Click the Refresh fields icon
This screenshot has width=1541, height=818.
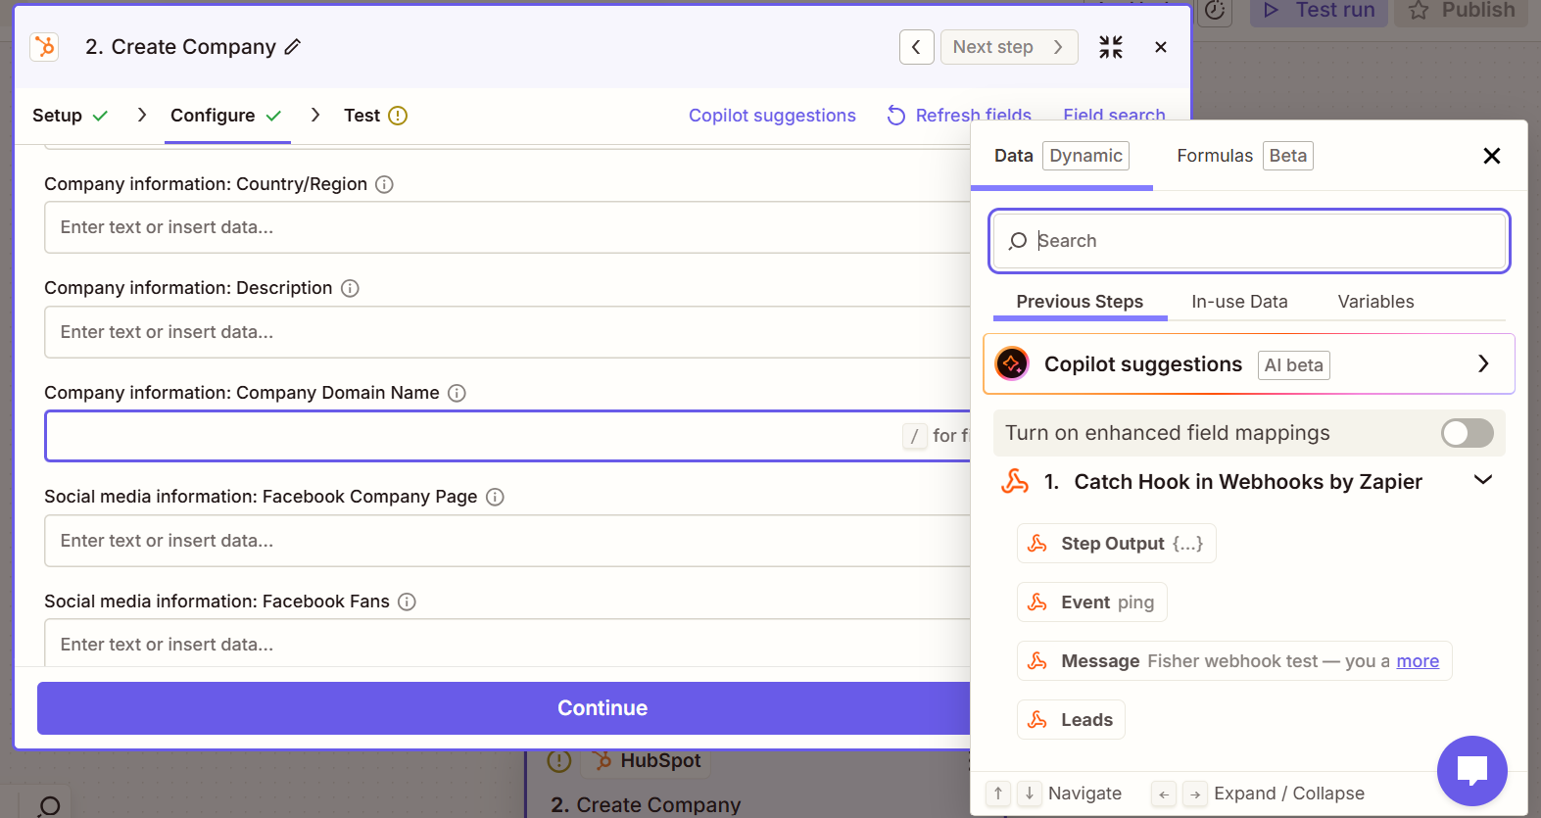896,116
